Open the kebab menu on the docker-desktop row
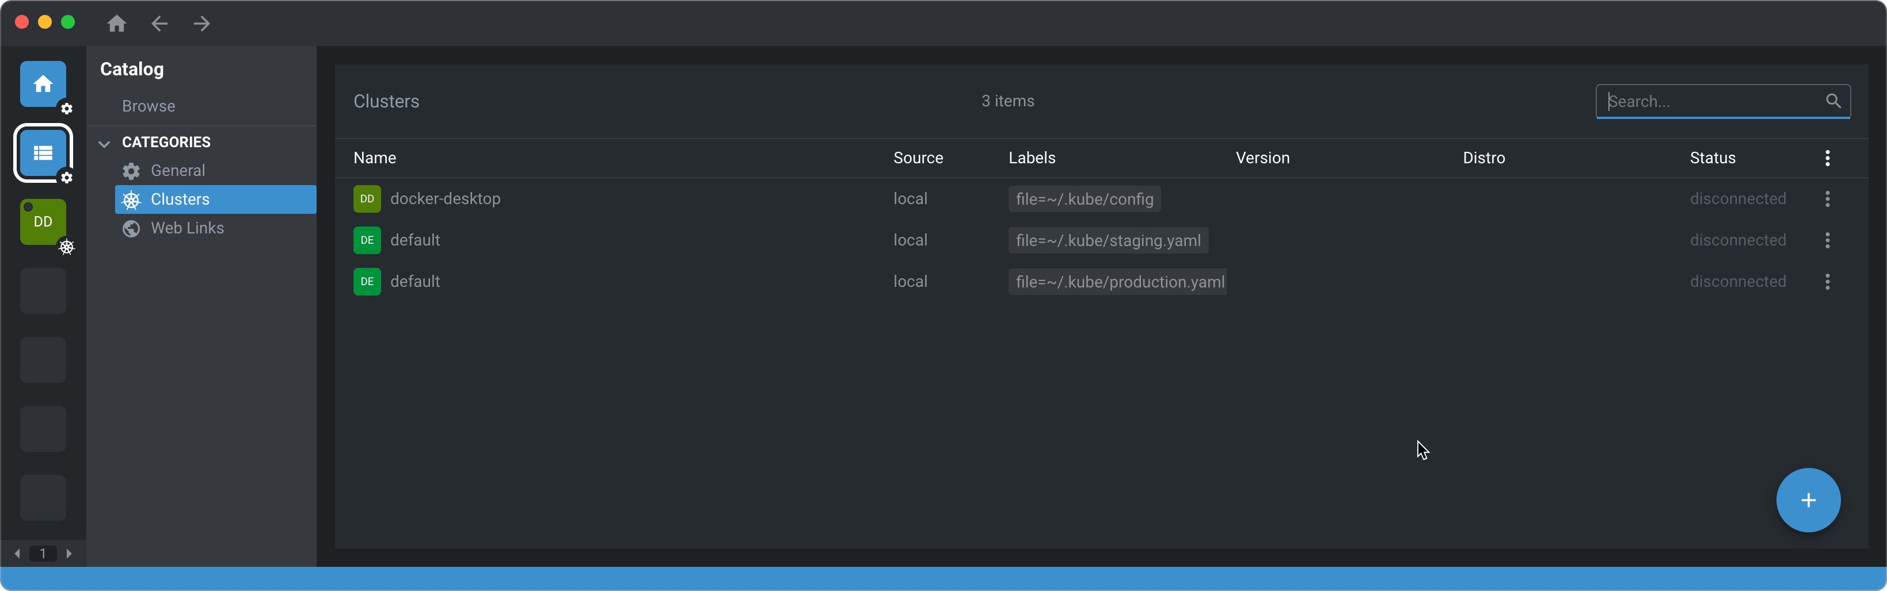This screenshot has height=591, width=1887. pos(1828,199)
